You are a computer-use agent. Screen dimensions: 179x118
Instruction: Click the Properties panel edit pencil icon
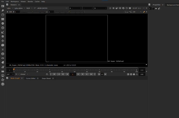[x=159, y=9]
